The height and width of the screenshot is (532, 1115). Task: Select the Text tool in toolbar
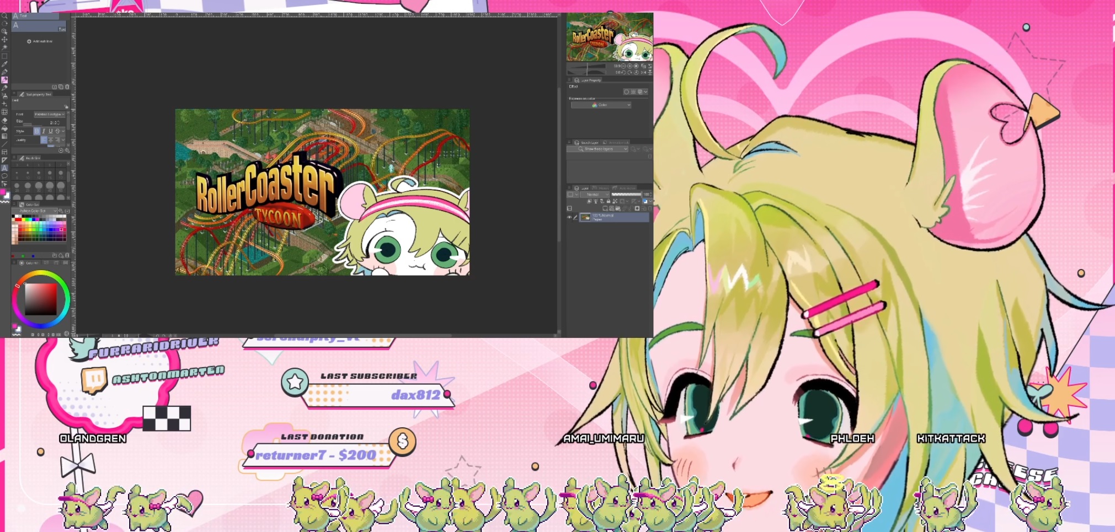tap(4, 168)
